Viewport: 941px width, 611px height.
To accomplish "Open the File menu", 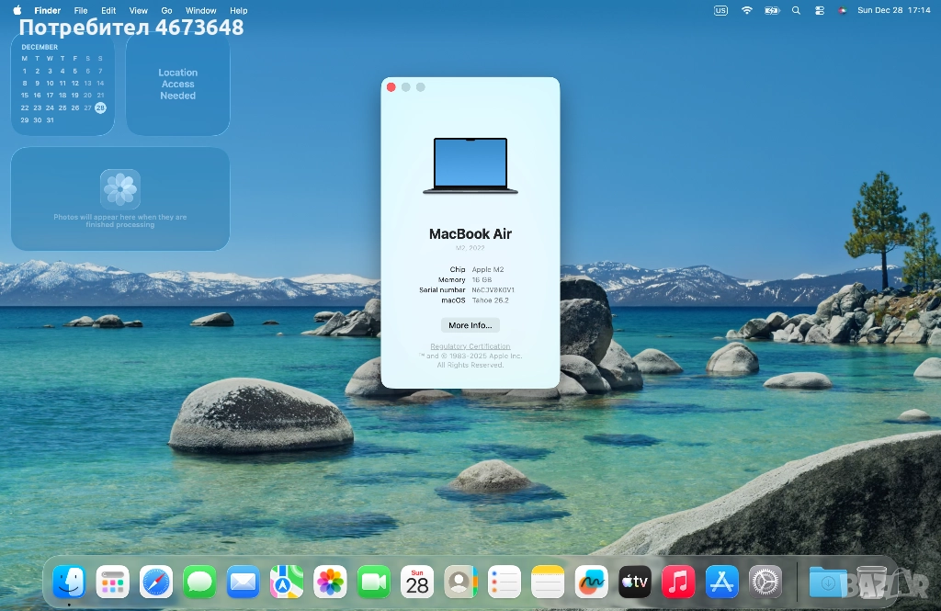I will [x=81, y=10].
